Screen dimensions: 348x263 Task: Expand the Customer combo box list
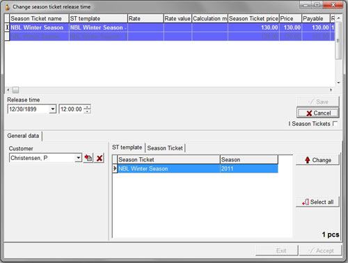click(79, 158)
